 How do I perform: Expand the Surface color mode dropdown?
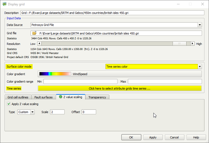pyautogui.click(x=200, y=67)
